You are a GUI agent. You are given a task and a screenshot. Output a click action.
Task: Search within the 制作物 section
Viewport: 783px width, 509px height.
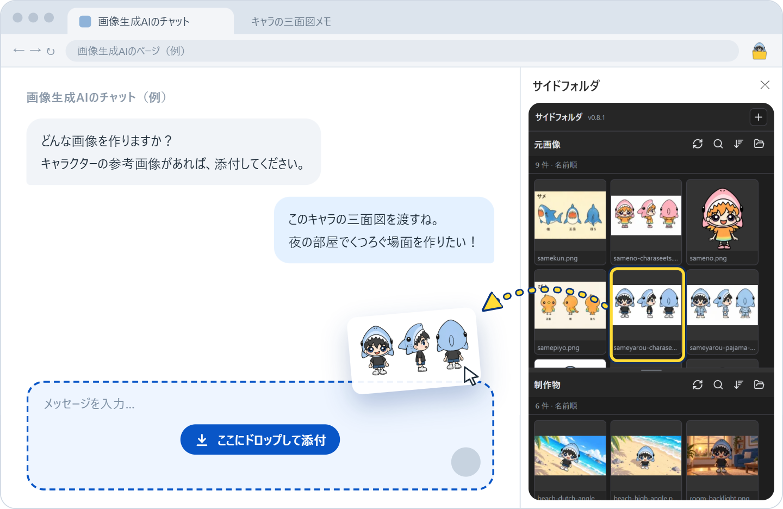(718, 384)
